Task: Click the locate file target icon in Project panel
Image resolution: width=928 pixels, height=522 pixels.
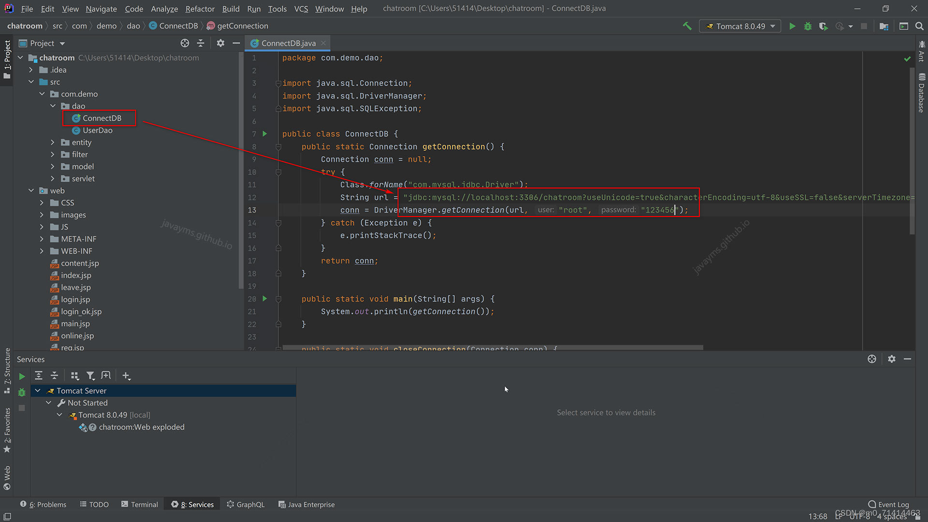Action: tap(185, 43)
